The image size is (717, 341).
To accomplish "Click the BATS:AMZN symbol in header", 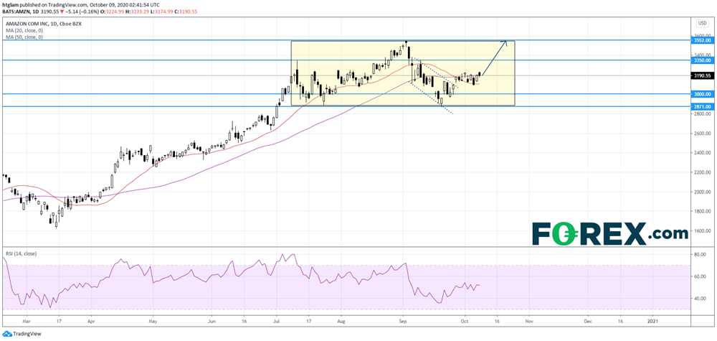I will 19,13.
